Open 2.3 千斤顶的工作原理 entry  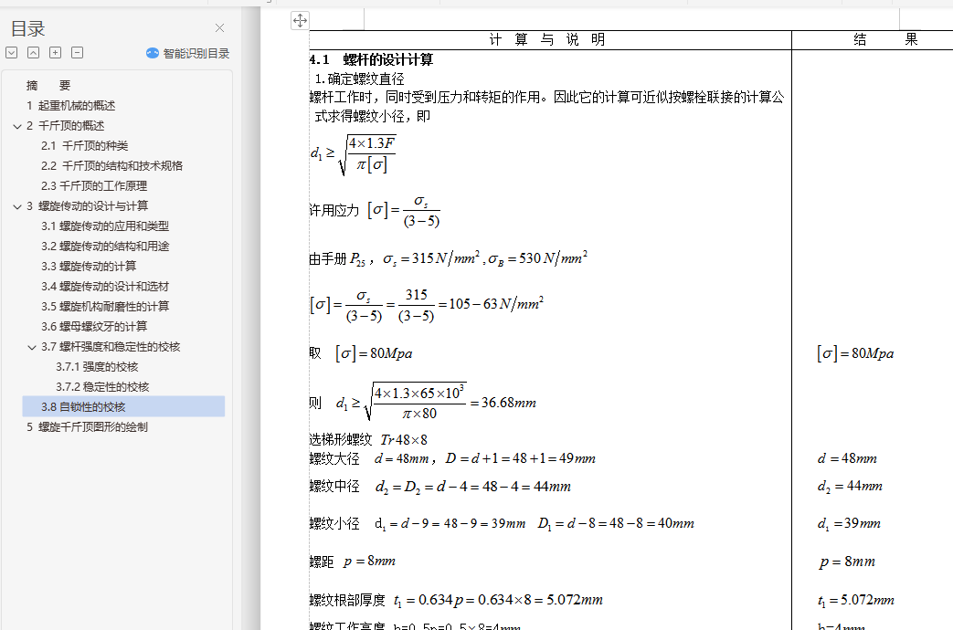click(94, 186)
